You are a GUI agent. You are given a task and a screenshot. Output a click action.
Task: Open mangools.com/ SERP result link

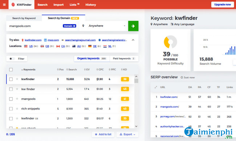(x=170, y=107)
